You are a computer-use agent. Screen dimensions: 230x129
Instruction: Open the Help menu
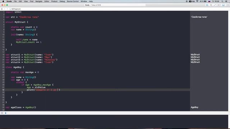coord(91,1)
